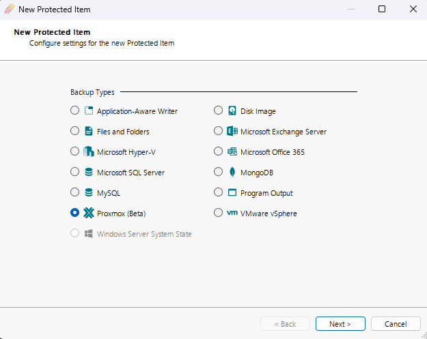Click the Application-Aware Writer icon
The height and width of the screenshot is (339, 427).
(88, 110)
